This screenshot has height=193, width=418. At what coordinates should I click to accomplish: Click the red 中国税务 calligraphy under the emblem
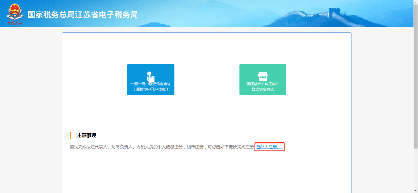[x=15, y=24]
